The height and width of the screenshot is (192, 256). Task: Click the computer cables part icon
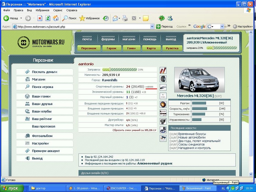(x=163, y=130)
